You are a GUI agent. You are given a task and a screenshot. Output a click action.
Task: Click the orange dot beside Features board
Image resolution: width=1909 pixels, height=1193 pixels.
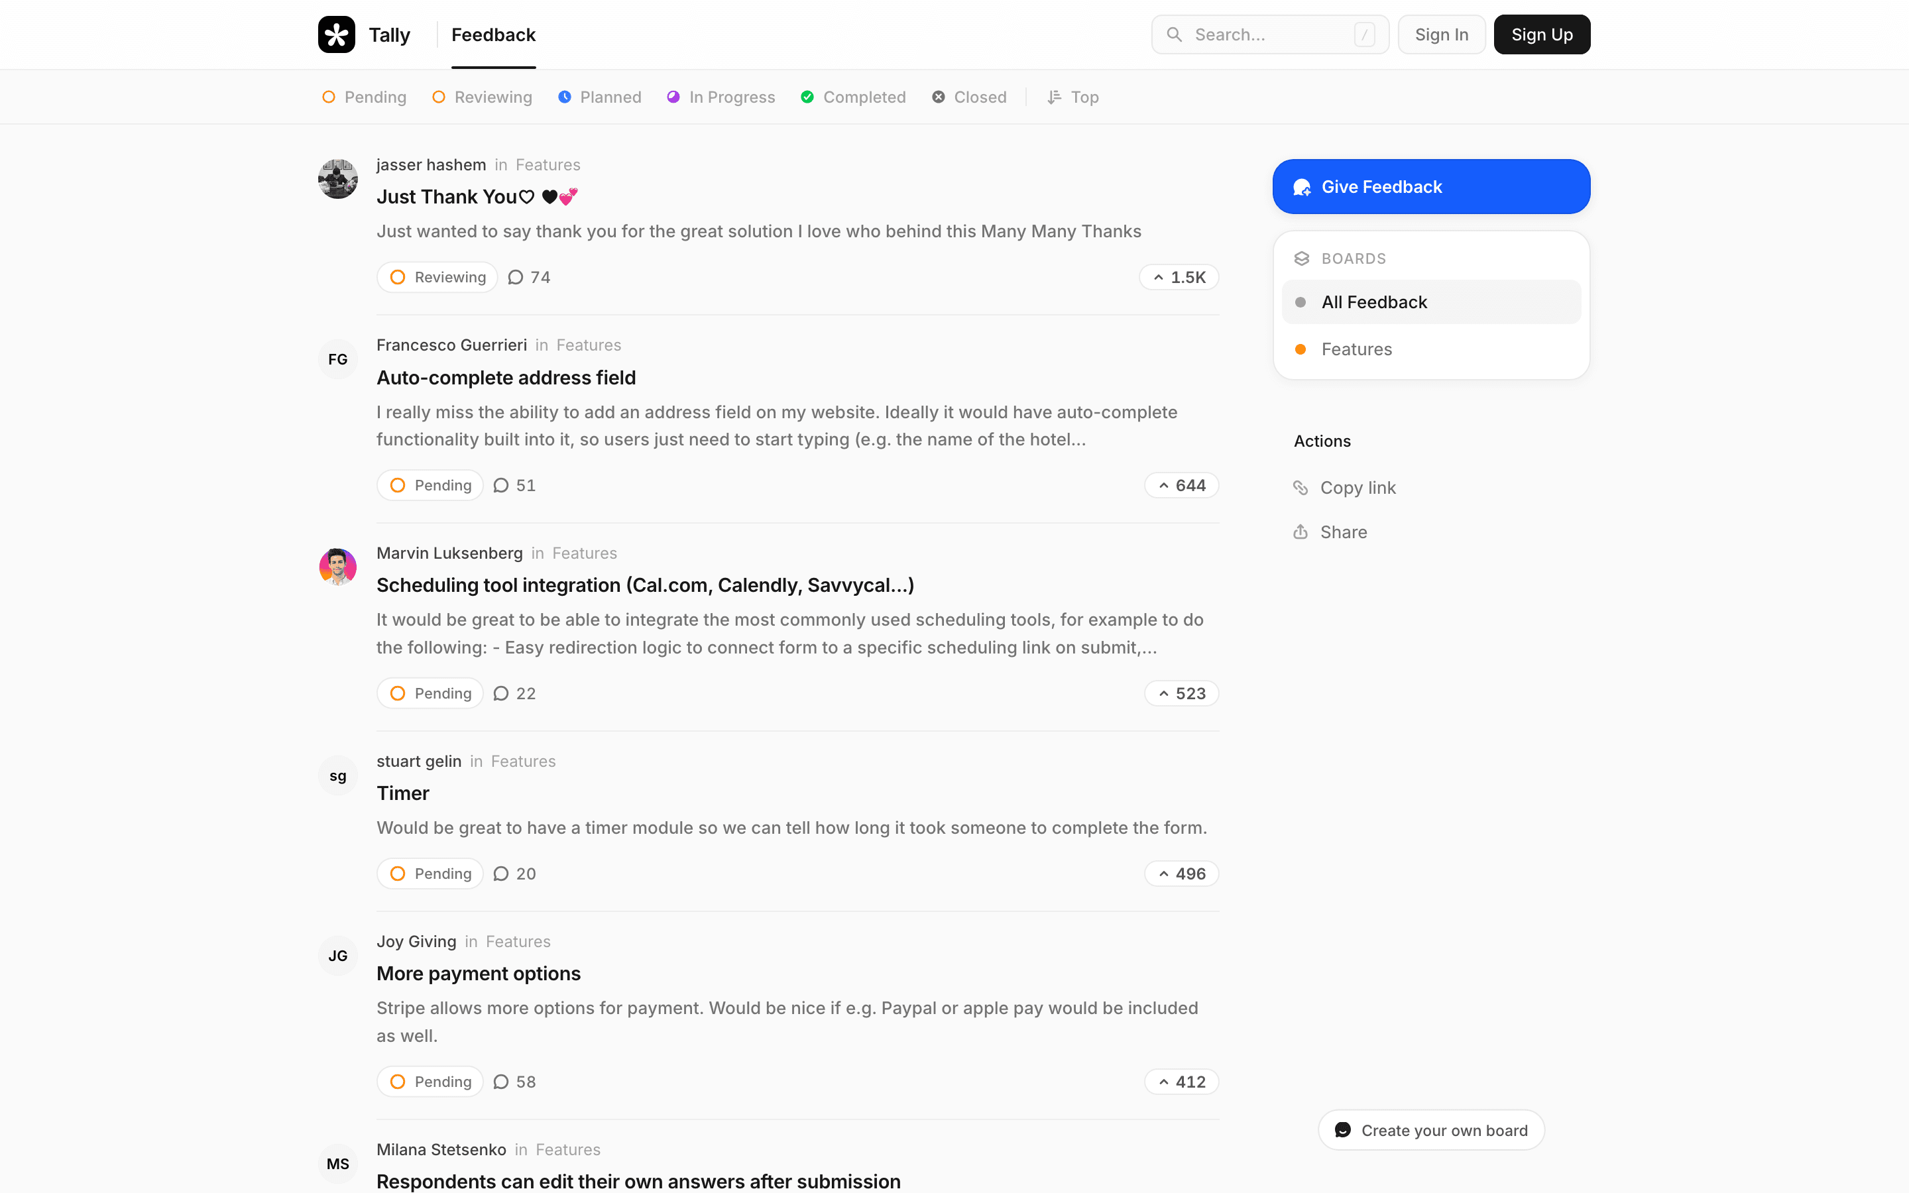point(1301,349)
